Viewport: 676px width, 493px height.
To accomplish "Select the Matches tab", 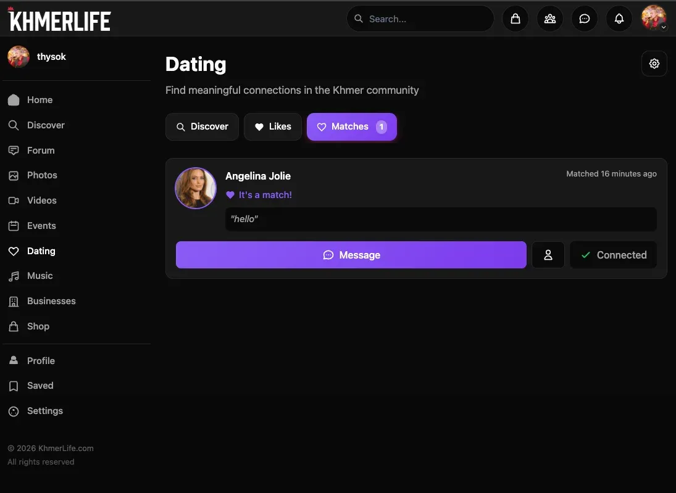I will 351,126.
